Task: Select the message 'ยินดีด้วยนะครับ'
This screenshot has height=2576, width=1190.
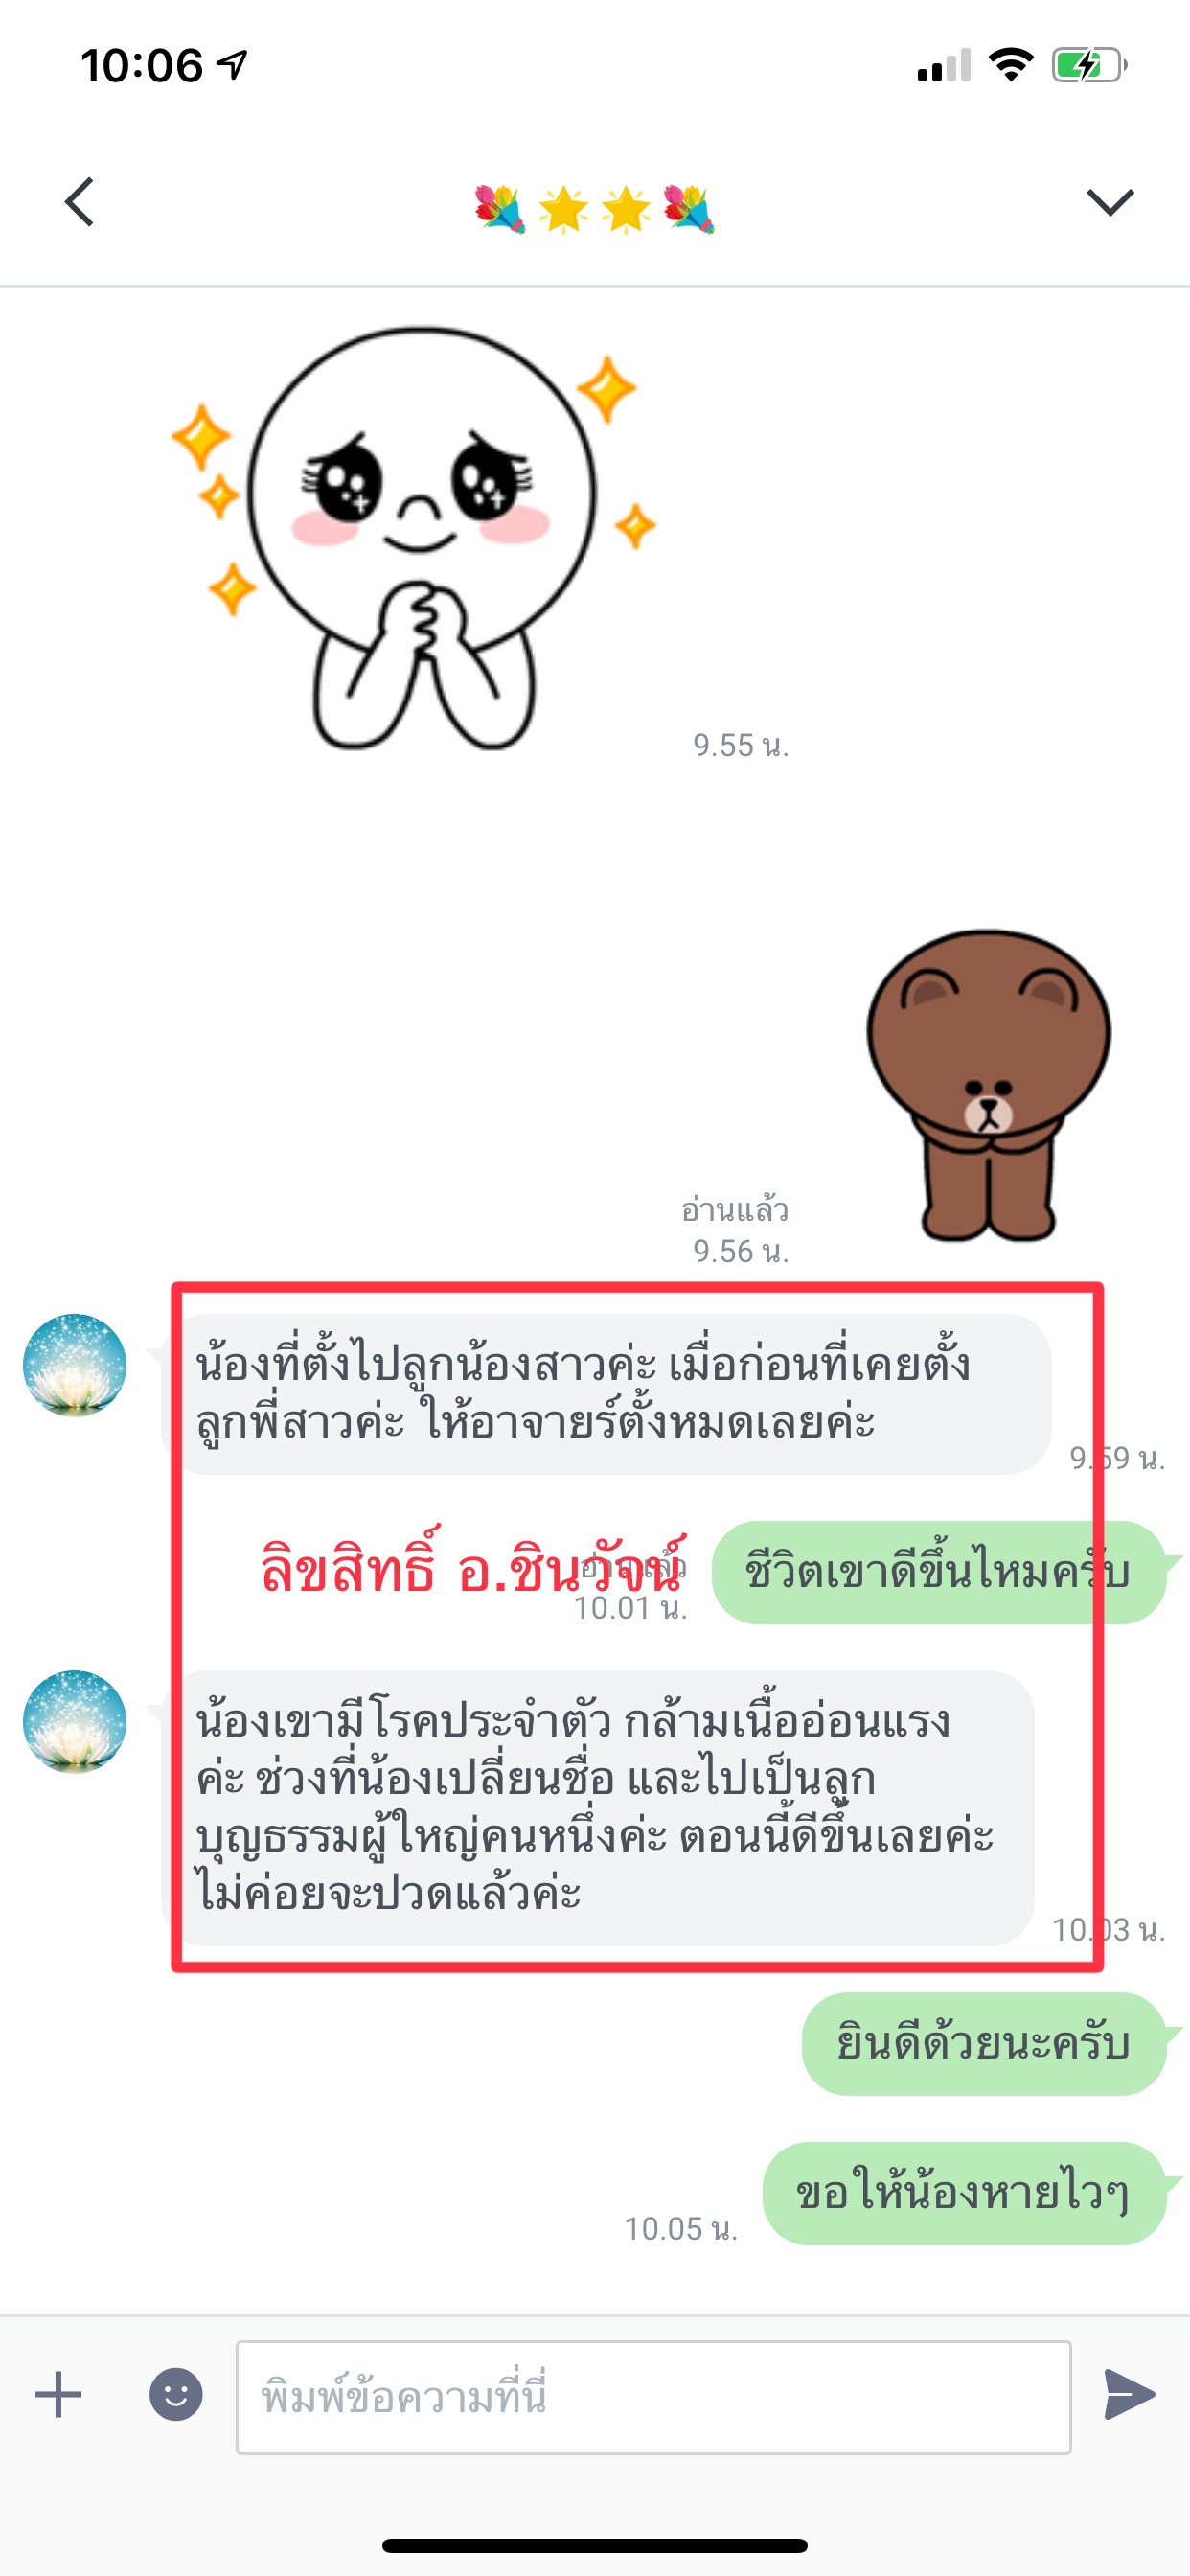Action: tap(984, 2043)
